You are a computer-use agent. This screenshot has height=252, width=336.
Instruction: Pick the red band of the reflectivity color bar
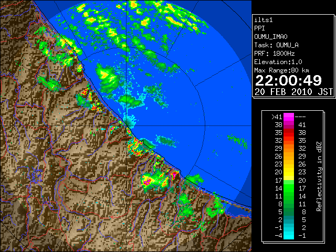coord(289,133)
